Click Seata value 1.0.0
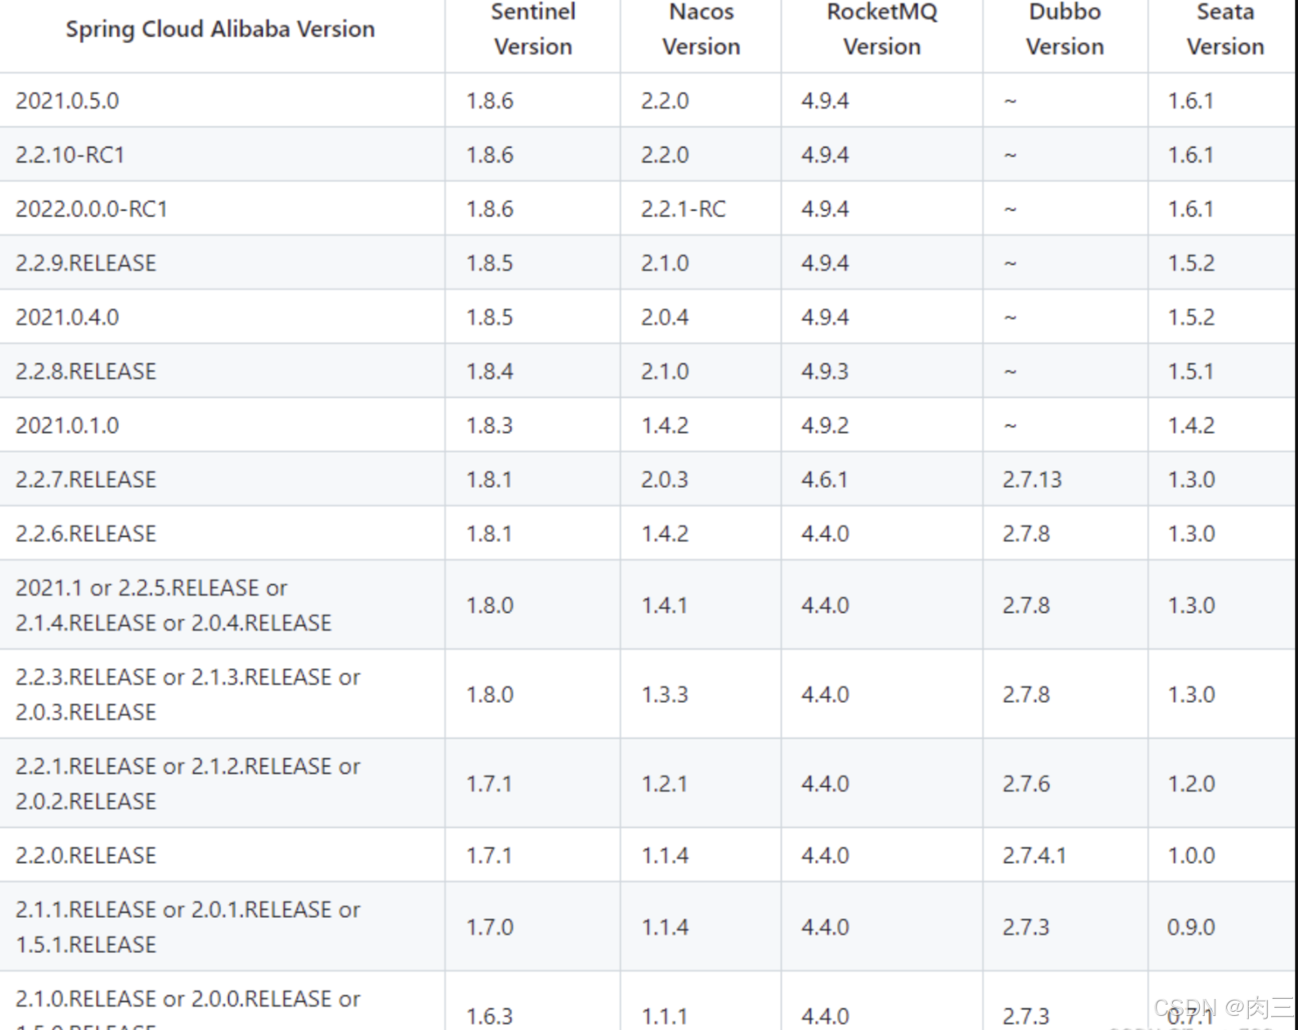The image size is (1298, 1030). tap(1191, 855)
